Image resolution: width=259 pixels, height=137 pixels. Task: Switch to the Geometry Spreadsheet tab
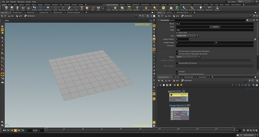pos(74,12)
